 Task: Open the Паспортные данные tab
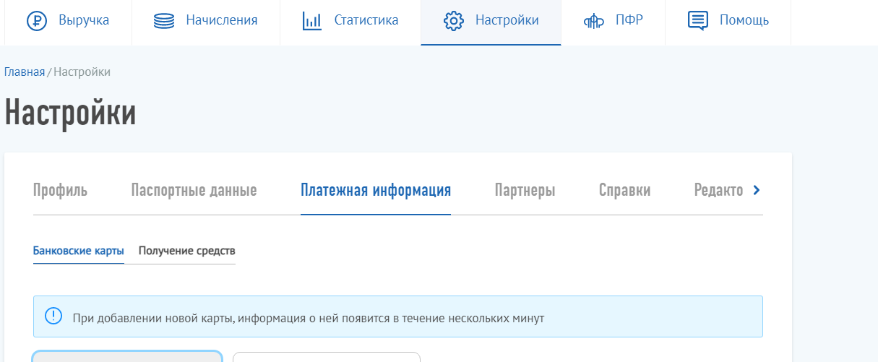194,191
